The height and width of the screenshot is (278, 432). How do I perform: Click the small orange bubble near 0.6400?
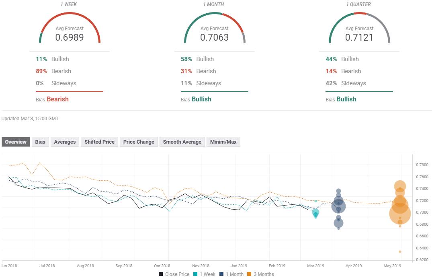[x=400, y=251]
